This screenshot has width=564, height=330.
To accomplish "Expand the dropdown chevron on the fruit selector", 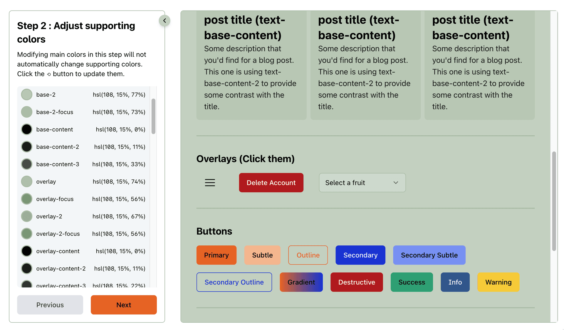I will (396, 183).
